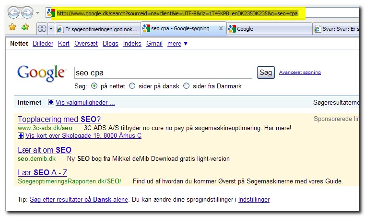
Task: Open the Oversæt link
Action: 86,44
